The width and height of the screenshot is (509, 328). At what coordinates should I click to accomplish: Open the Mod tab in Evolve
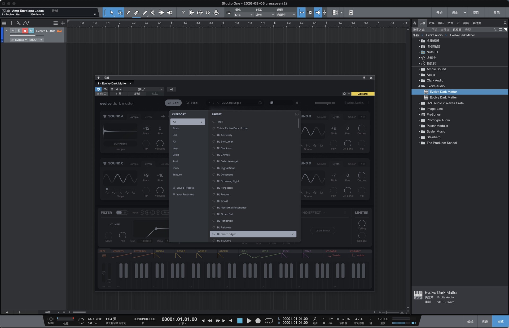coord(192,103)
